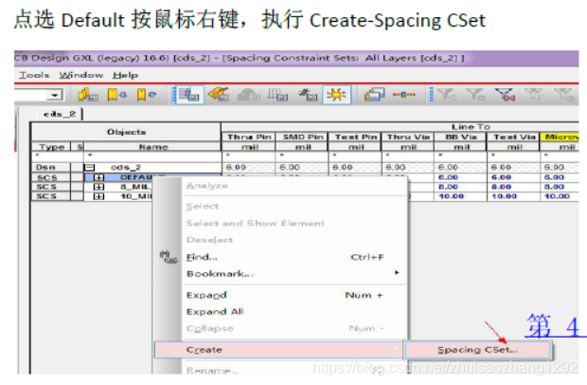Collapse the cds_2 design tree node

click(x=90, y=167)
